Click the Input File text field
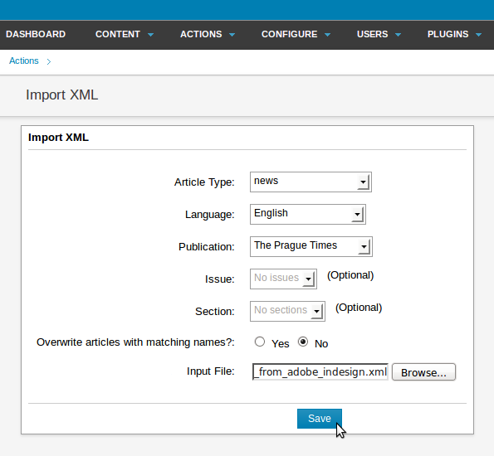Image resolution: width=494 pixels, height=456 pixels. 320,372
